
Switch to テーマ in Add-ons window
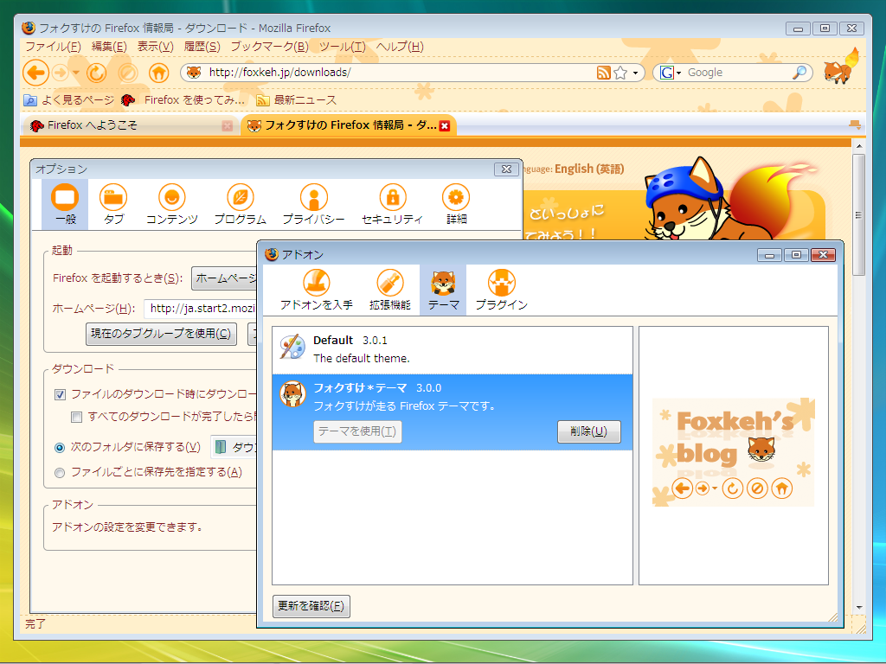pos(443,290)
